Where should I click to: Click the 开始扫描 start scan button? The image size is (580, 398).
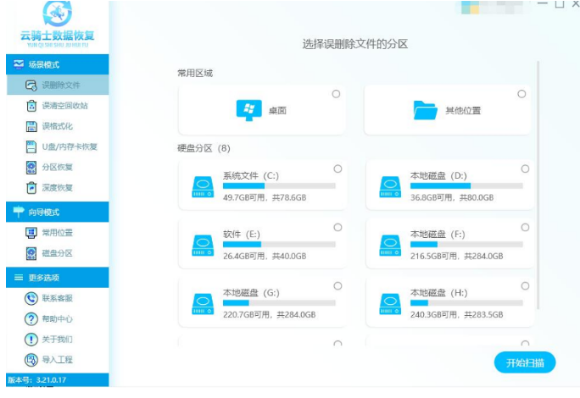point(525,362)
